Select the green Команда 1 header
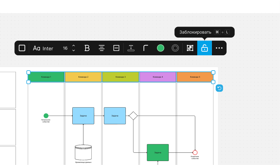 46,77
